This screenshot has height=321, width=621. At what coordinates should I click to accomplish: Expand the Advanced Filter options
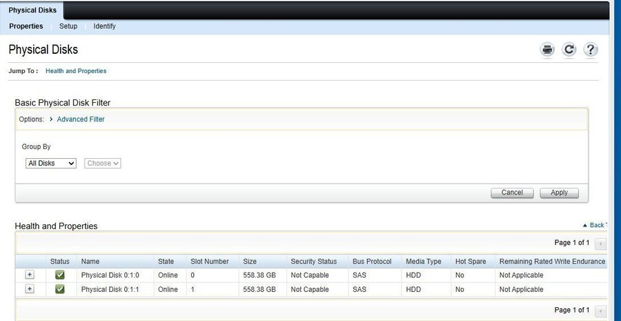[x=80, y=119]
